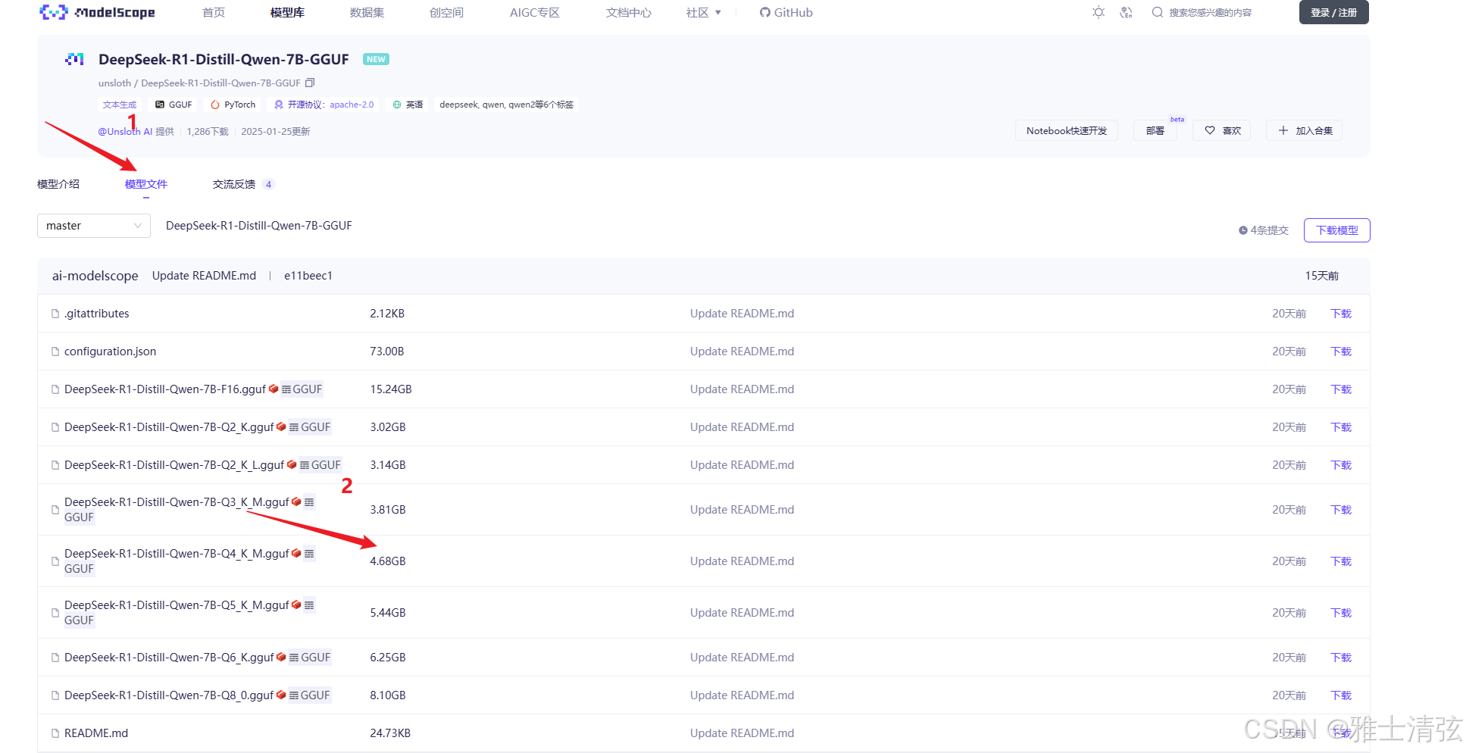Open the 创空间 nav item

pos(446,12)
